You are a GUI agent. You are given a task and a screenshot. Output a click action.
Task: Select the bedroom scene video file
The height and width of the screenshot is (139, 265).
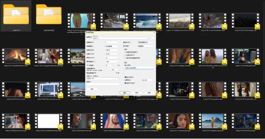click(114, 21)
